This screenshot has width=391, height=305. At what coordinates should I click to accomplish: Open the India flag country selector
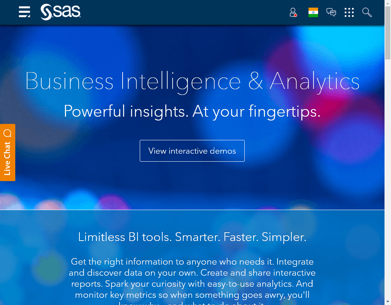(x=313, y=12)
